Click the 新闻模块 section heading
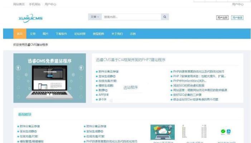Viewport: 251px width, 143px height. click(25, 114)
